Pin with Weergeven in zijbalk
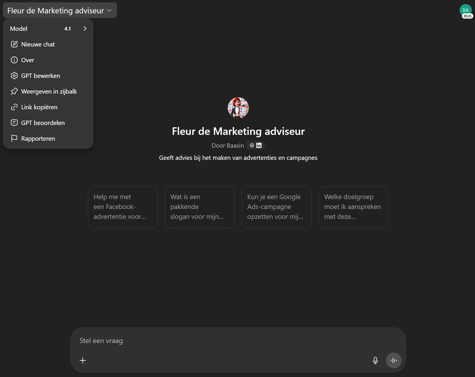Viewport: 475px width, 377px height. point(49,92)
